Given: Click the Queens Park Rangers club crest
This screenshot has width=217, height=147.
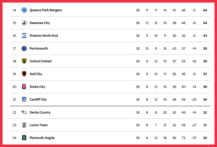Looking at the screenshot, I should 24,10.
